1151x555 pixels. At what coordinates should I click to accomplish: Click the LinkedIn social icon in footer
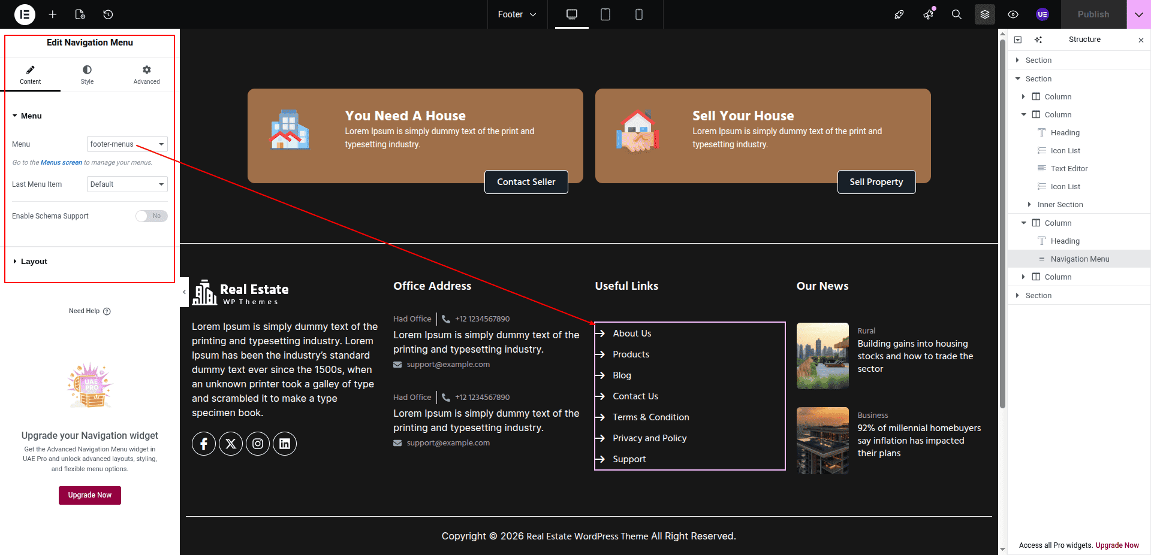(x=285, y=444)
